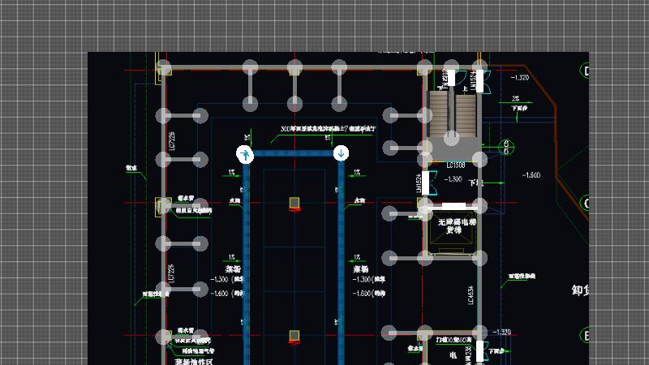The width and height of the screenshot is (649, 365).
Task: Select the lower LC7226 label on left wall
Action: coord(171,274)
